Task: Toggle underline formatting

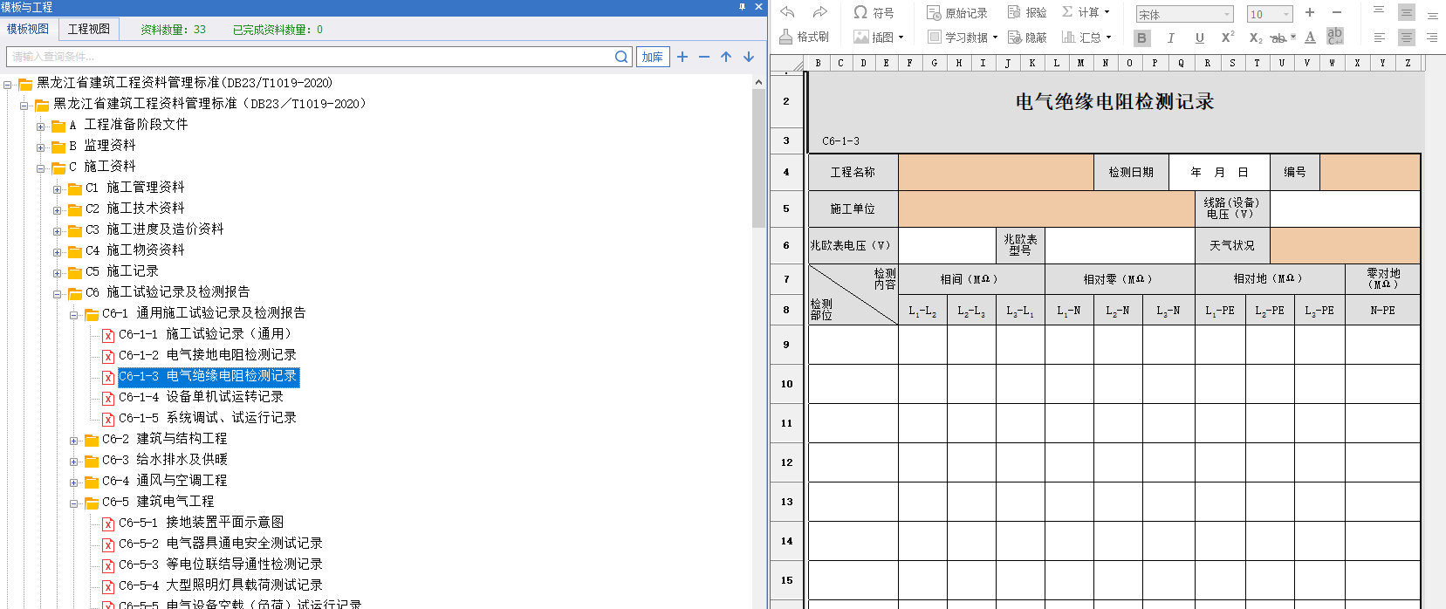Action: (1200, 38)
